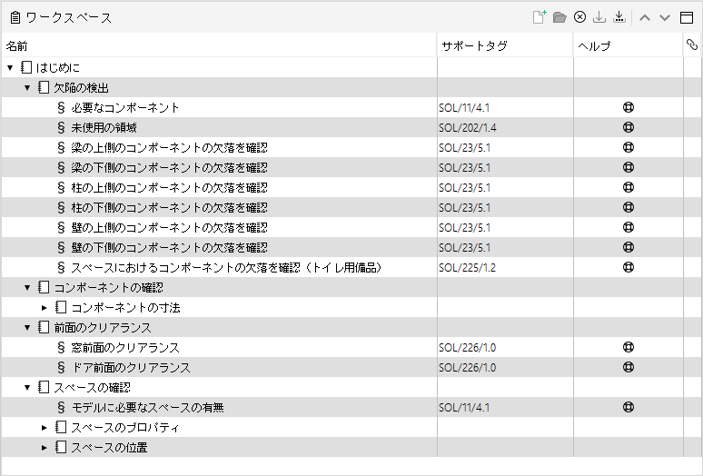Click the download-all arrow icon with dots

[619, 17]
